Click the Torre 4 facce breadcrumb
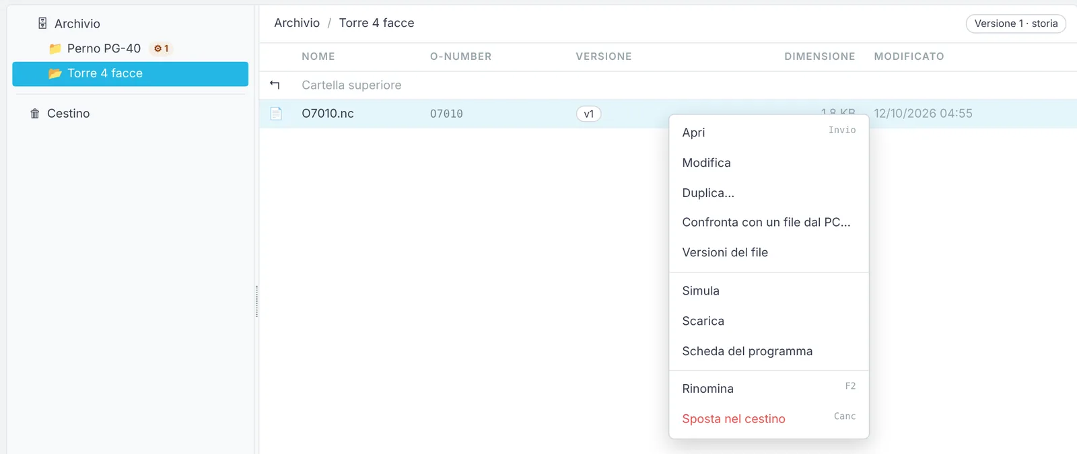This screenshot has height=454, width=1077. pos(377,23)
